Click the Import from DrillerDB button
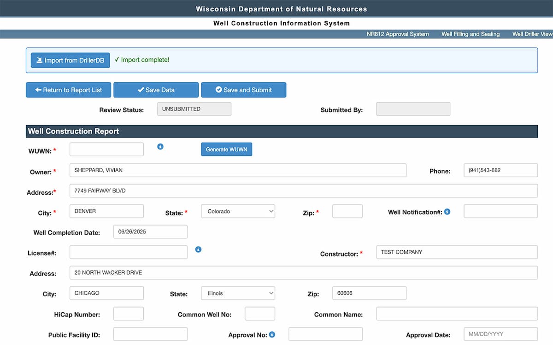 coord(70,60)
